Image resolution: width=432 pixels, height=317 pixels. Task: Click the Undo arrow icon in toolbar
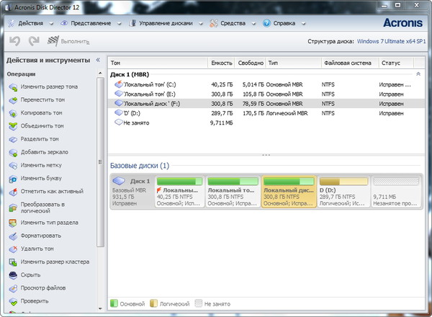14,42
